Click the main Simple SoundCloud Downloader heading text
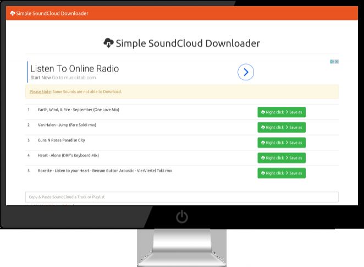The image size is (364, 267). coord(188,43)
